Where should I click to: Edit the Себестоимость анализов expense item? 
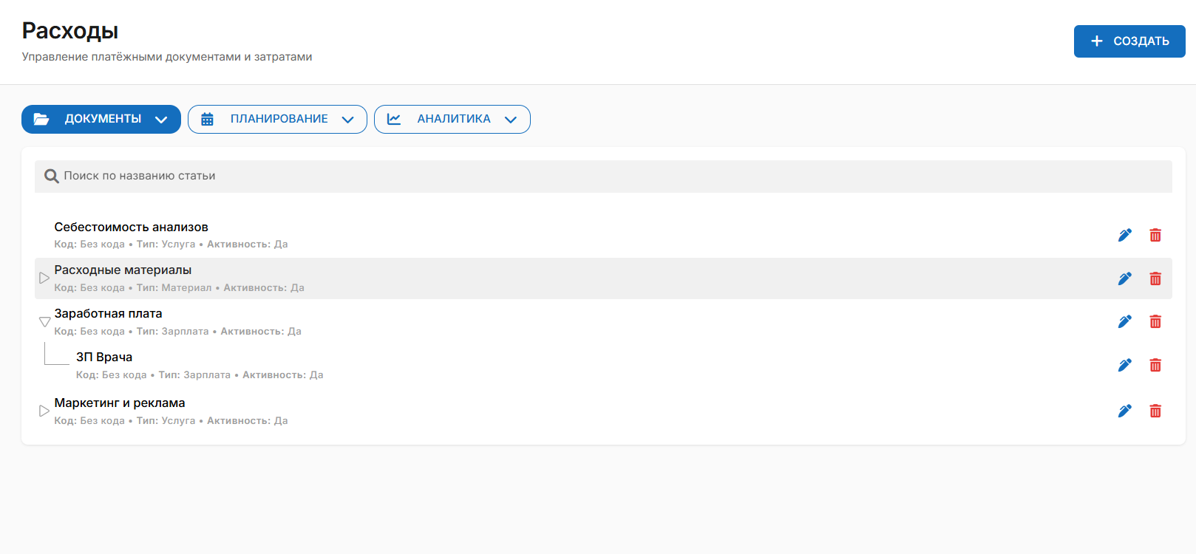pos(1124,235)
